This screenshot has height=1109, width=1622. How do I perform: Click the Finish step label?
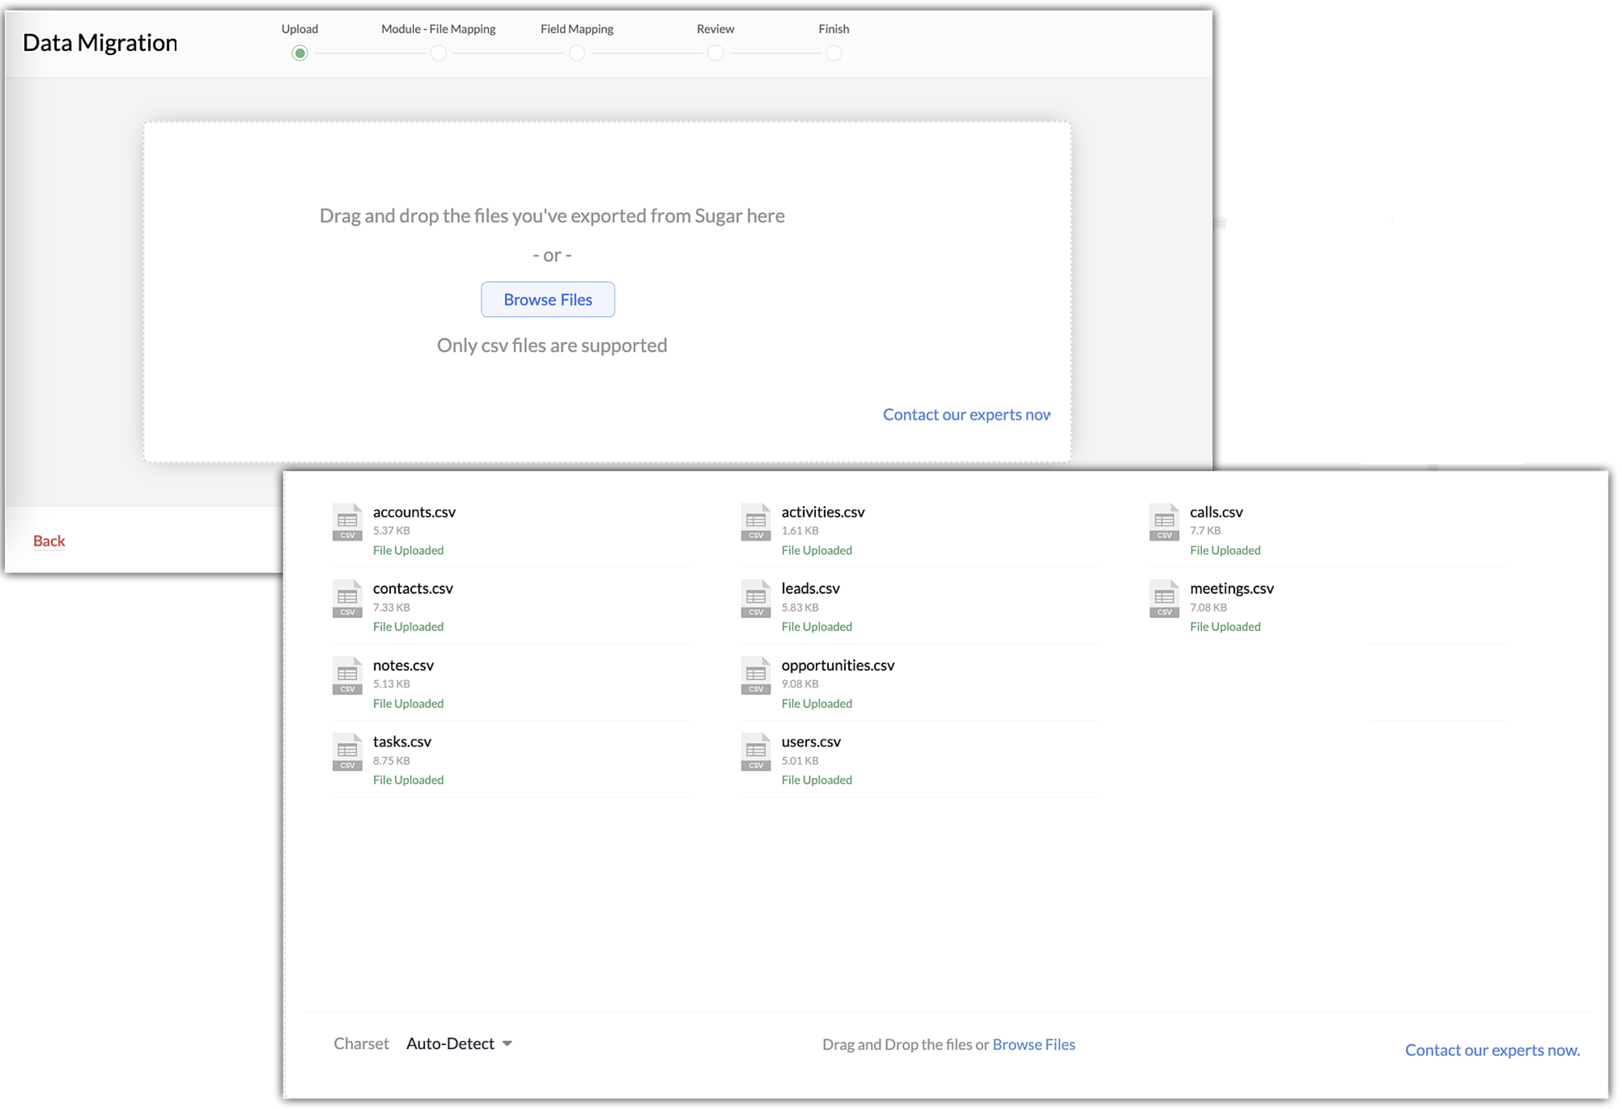833,29
